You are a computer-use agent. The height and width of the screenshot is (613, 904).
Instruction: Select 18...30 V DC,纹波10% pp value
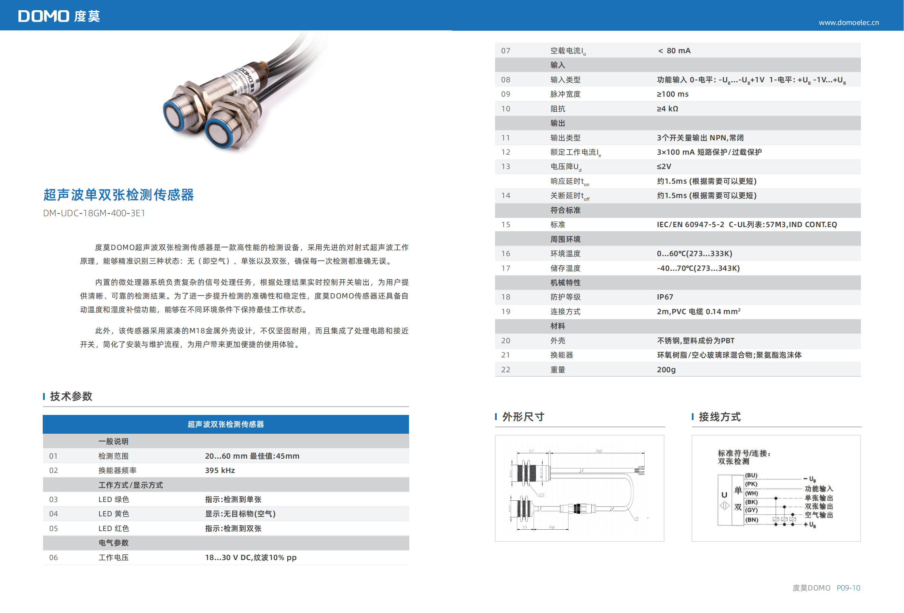click(x=250, y=557)
